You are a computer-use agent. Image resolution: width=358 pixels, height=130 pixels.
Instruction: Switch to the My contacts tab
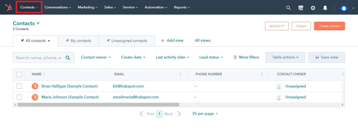pos(78,41)
